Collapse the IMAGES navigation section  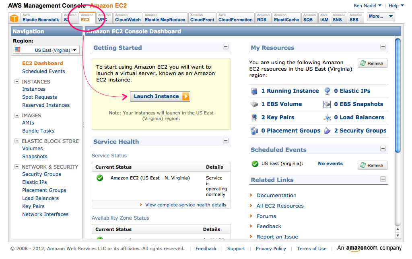(x=17, y=115)
